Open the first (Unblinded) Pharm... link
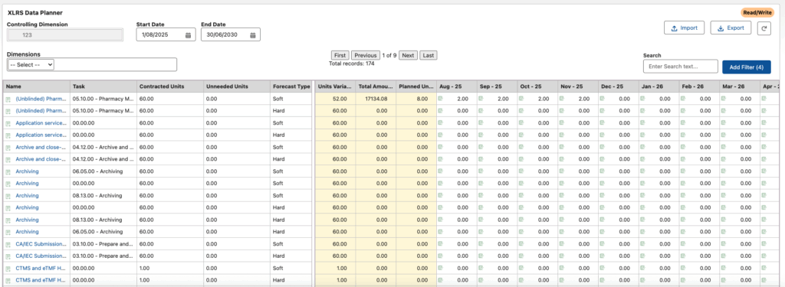This screenshot has width=785, height=287. pos(41,99)
